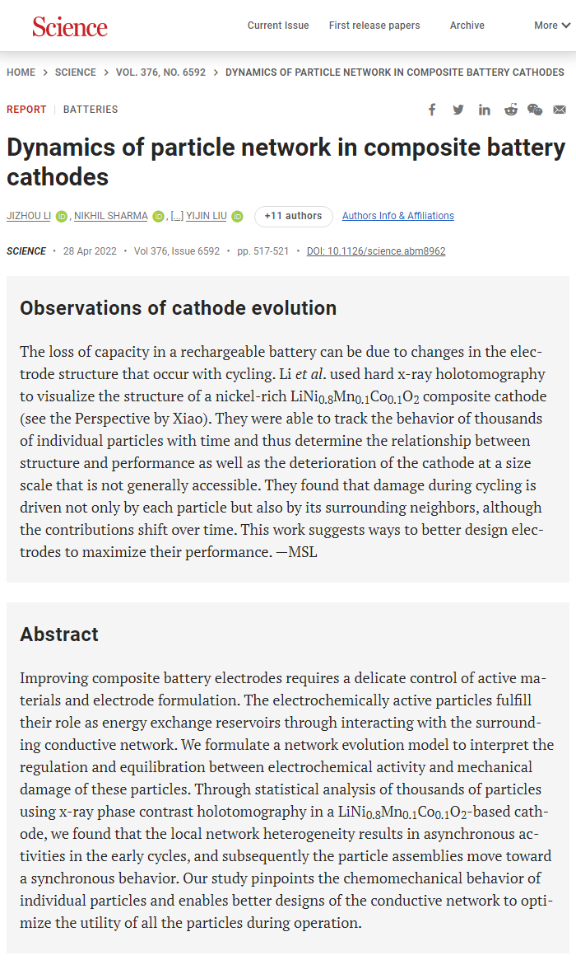Image resolution: width=576 pixels, height=960 pixels.
Task: Click Yijin Liu's ORCID icon
Action: [237, 217]
